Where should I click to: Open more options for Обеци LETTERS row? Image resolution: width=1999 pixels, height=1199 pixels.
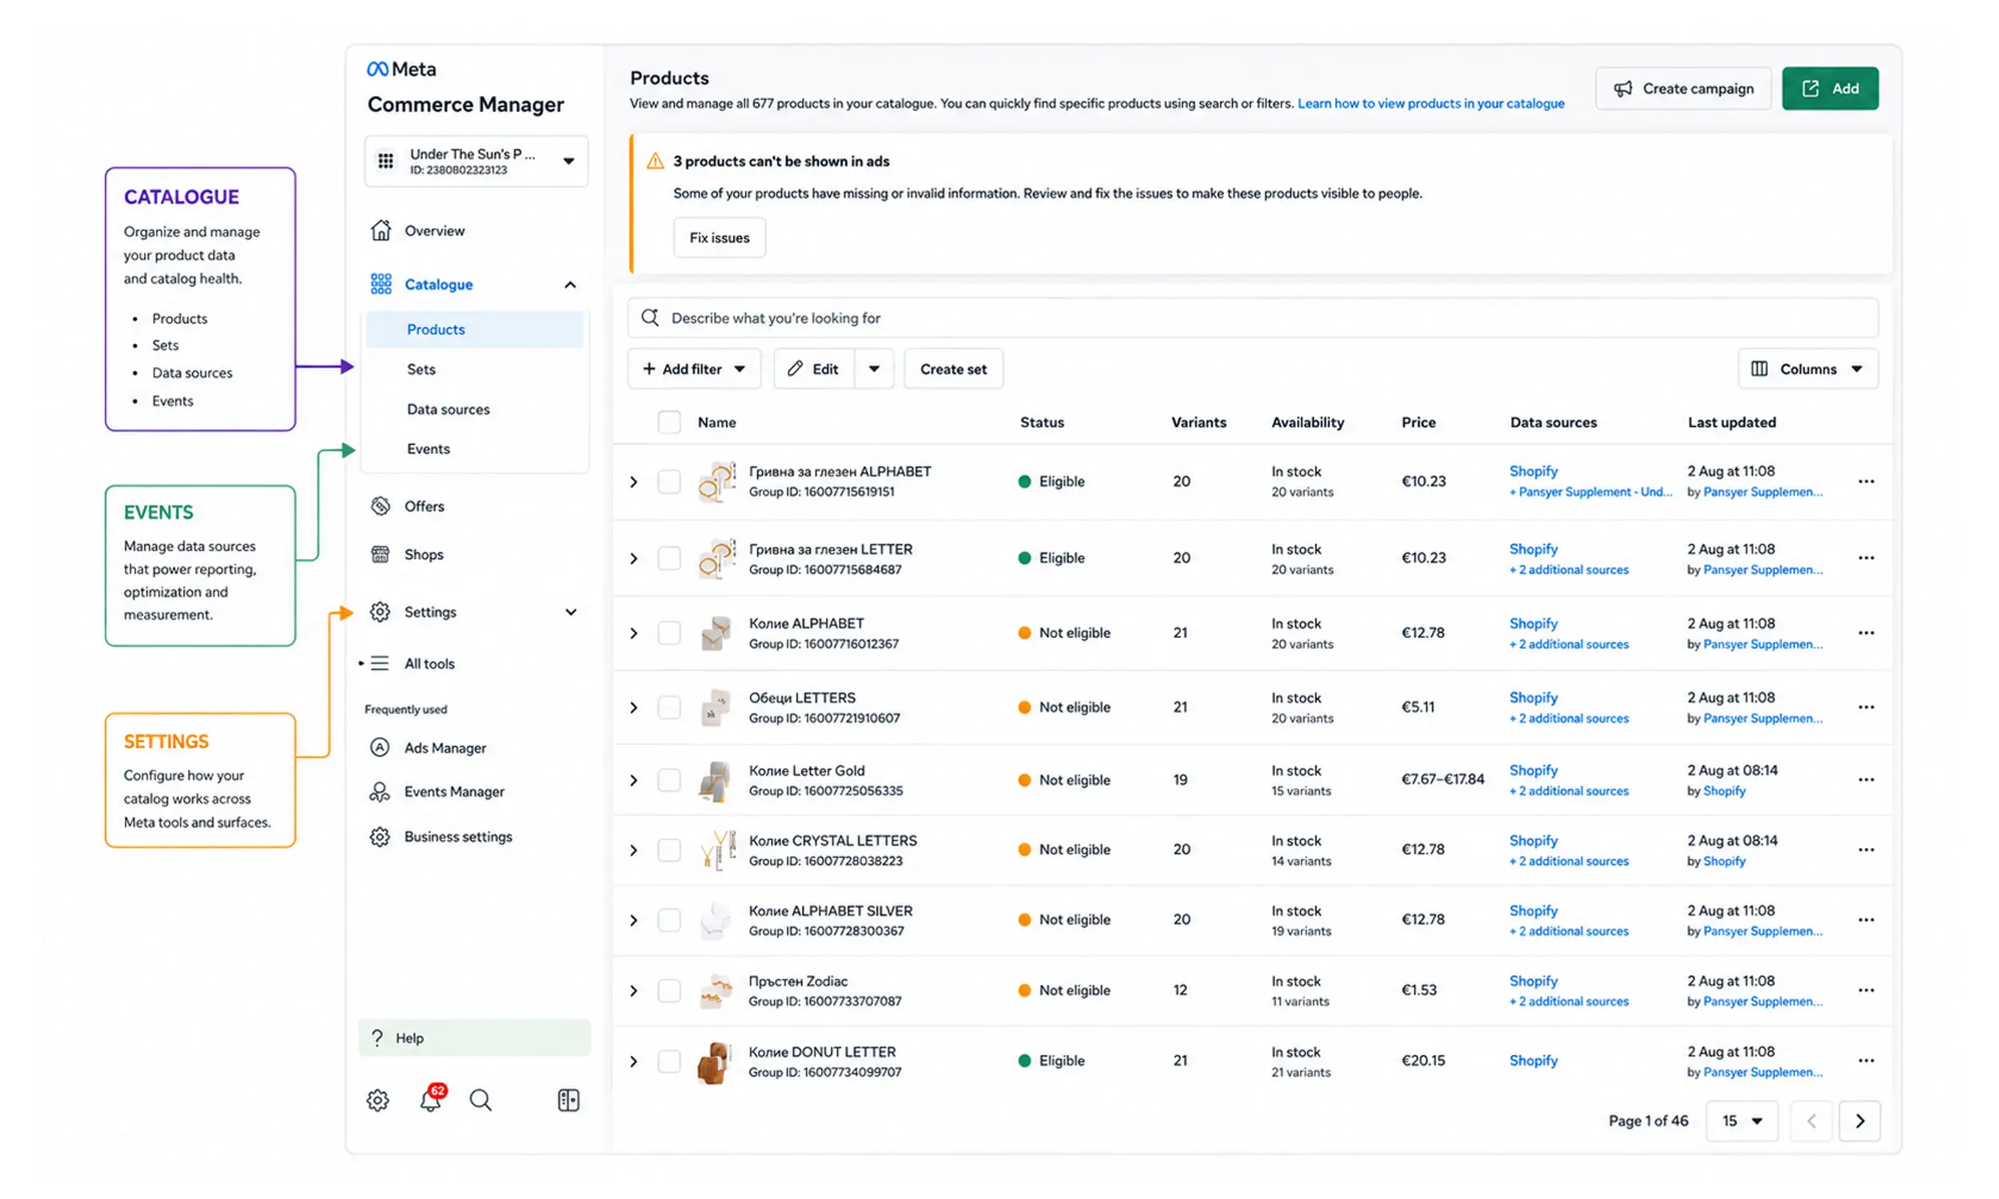(x=1865, y=707)
